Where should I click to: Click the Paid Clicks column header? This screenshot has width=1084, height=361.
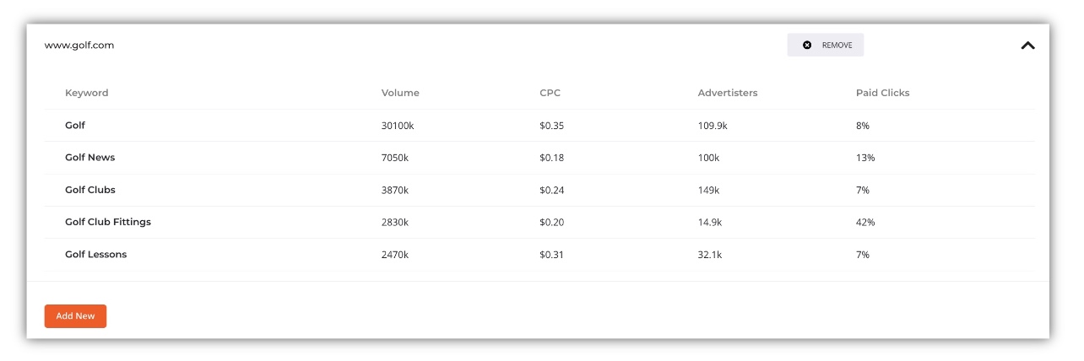coord(882,93)
